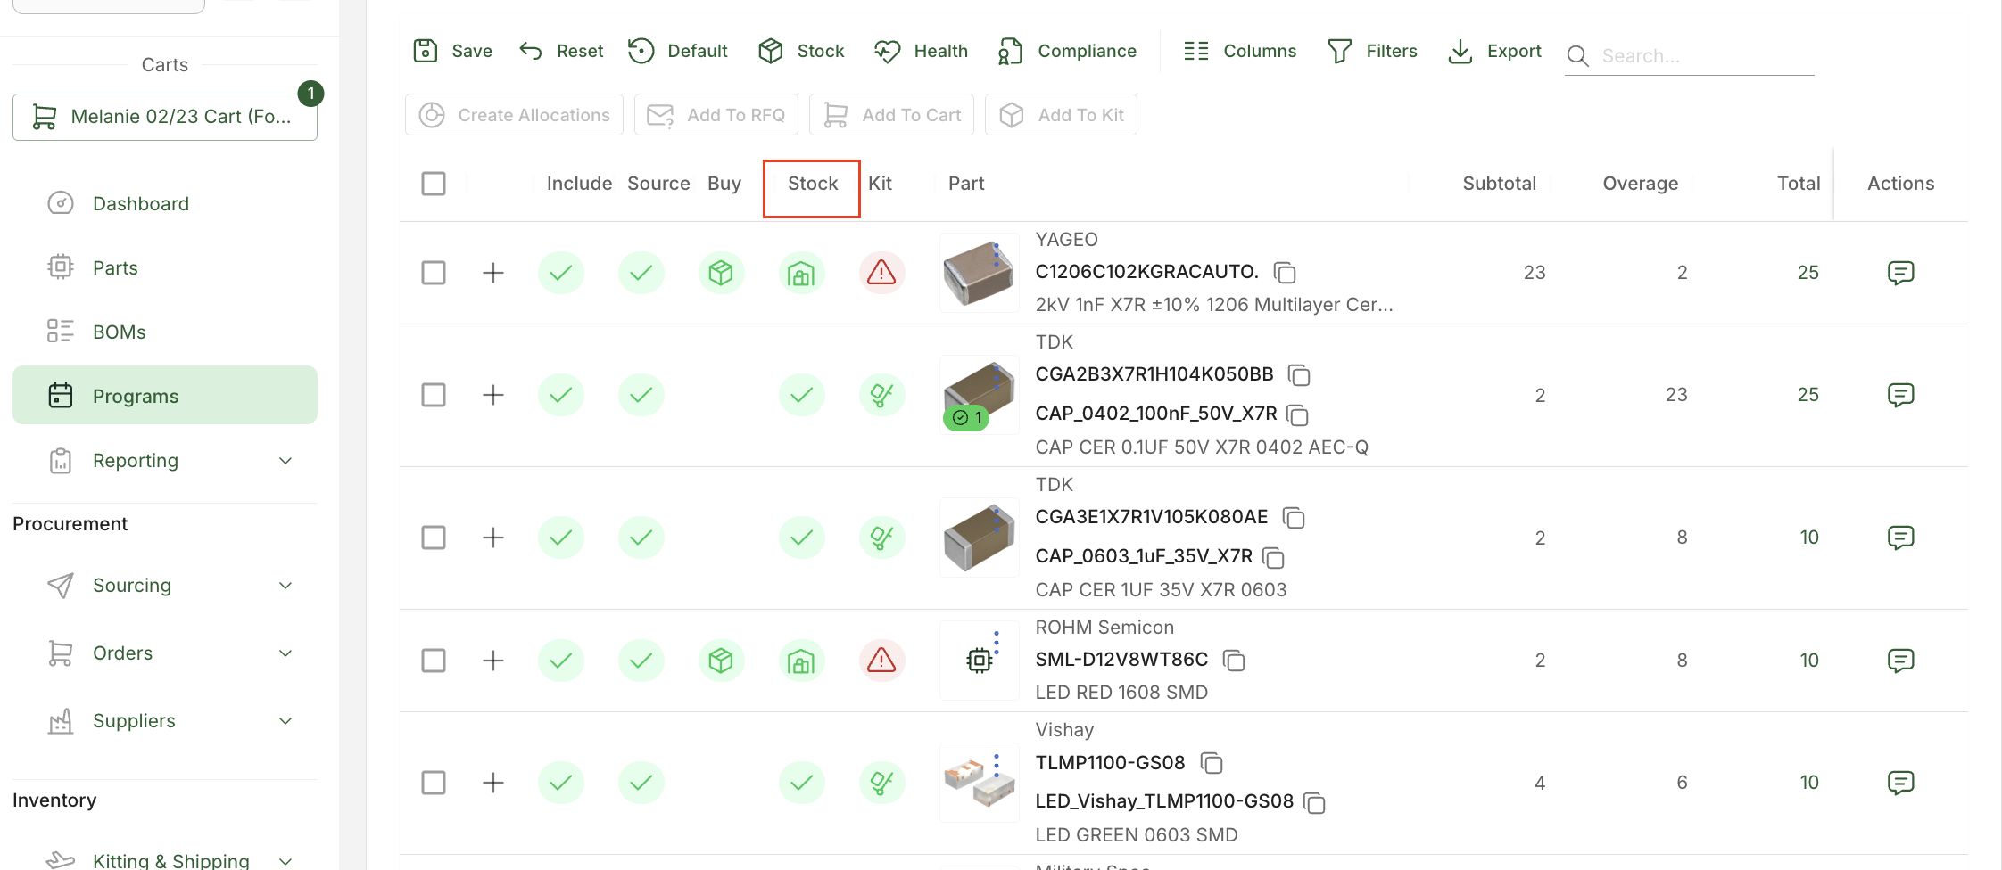The width and height of the screenshot is (2002, 870).
Task: Click the Kit warning icon for C1206C102KGRACAUTO
Action: tap(881, 273)
